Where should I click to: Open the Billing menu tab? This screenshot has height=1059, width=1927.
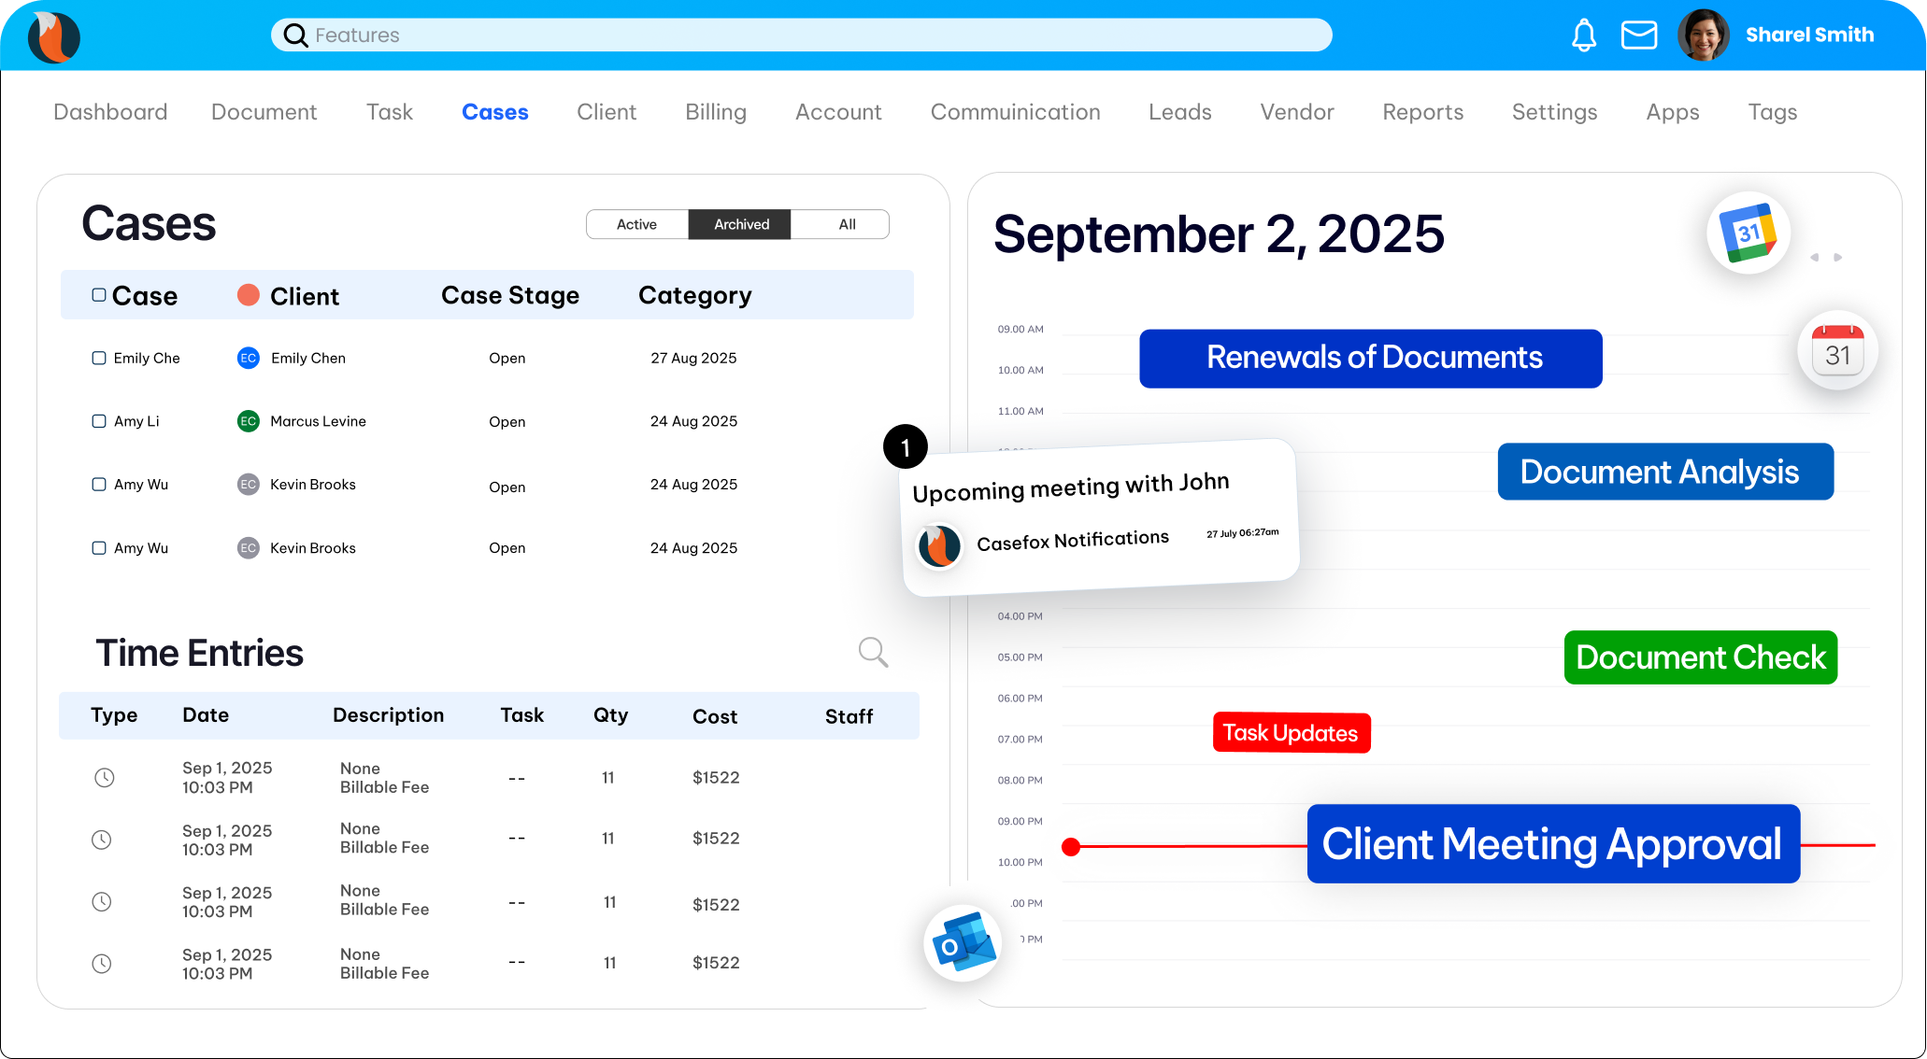pyautogui.click(x=715, y=112)
